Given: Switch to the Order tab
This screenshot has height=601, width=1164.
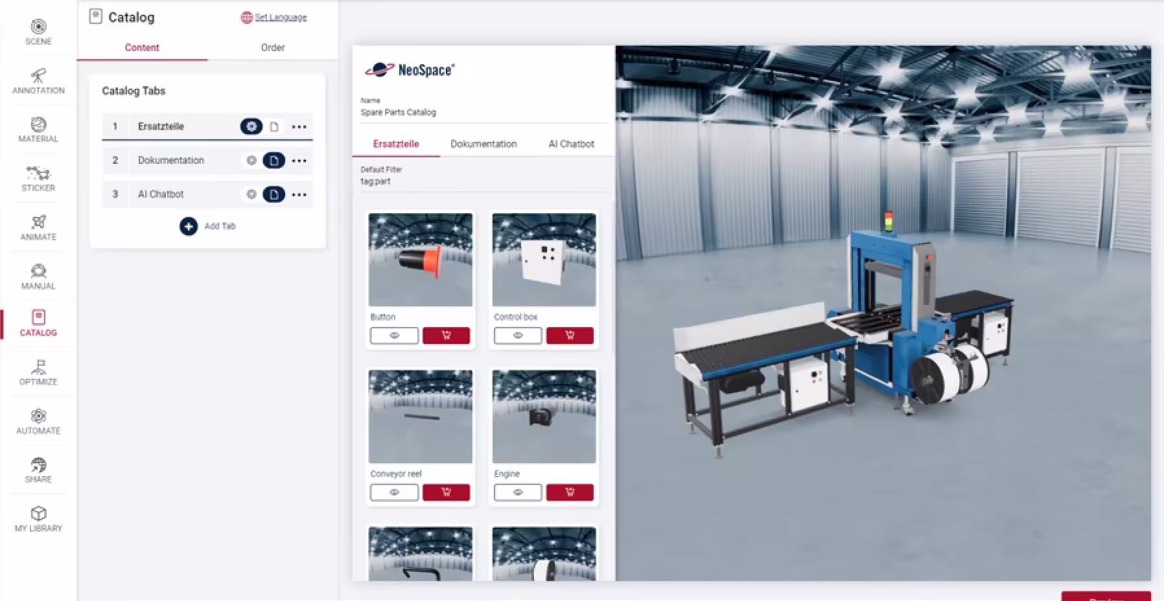Looking at the screenshot, I should click(x=273, y=47).
